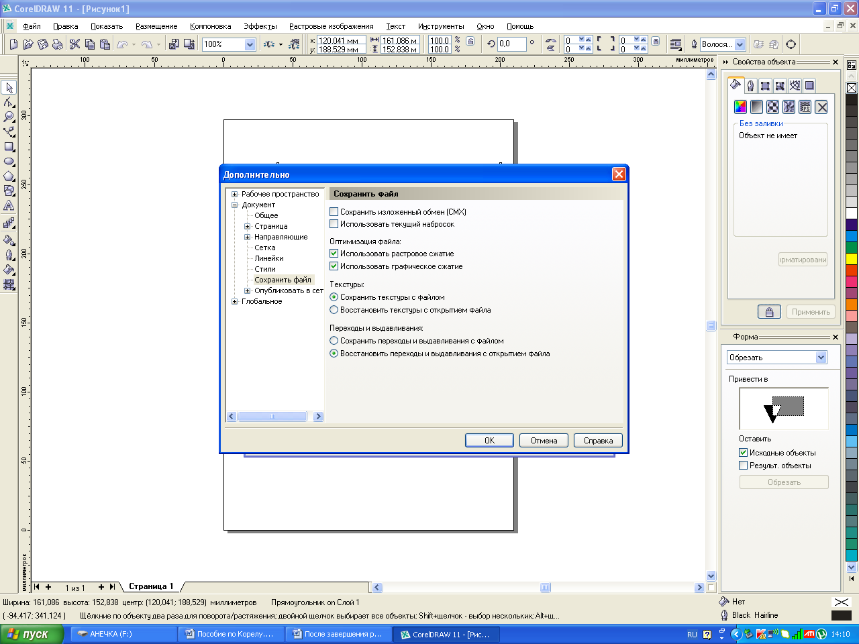
Task: Check 'Использовать текущий набросок' checkbox
Action: tap(334, 224)
